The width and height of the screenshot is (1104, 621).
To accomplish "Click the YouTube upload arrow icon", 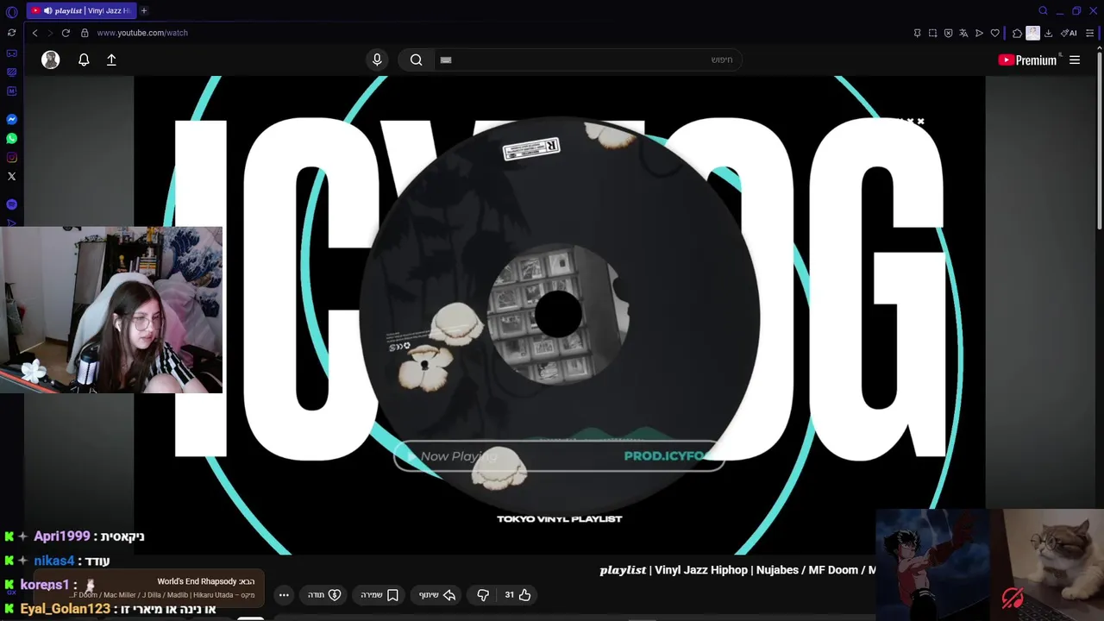I will point(111,60).
